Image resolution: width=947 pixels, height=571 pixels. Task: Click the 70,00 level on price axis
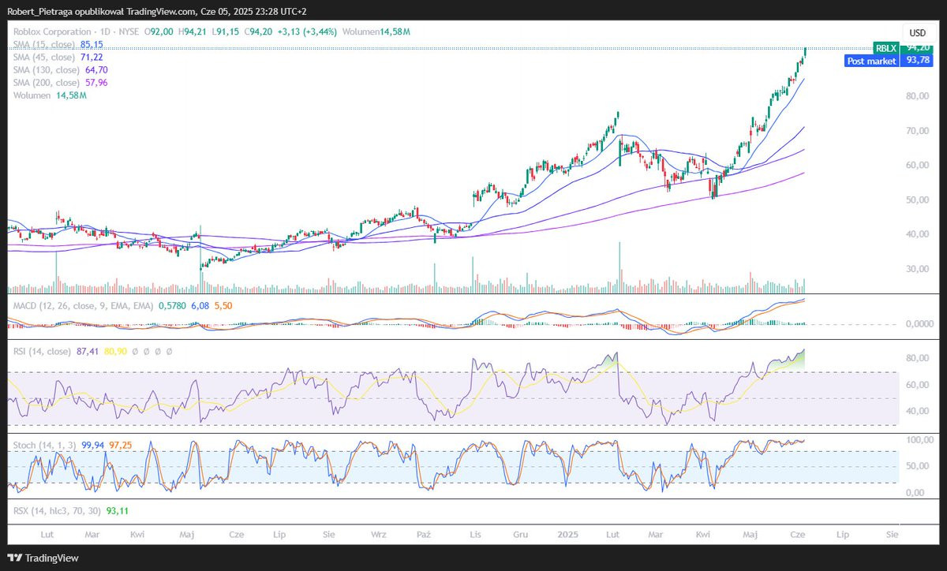click(915, 131)
